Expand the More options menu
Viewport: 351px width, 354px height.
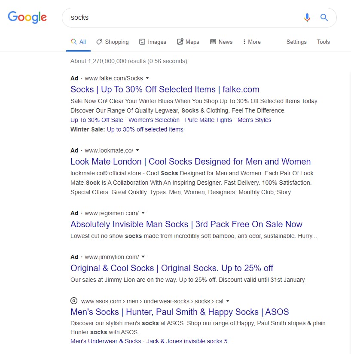[x=251, y=42]
